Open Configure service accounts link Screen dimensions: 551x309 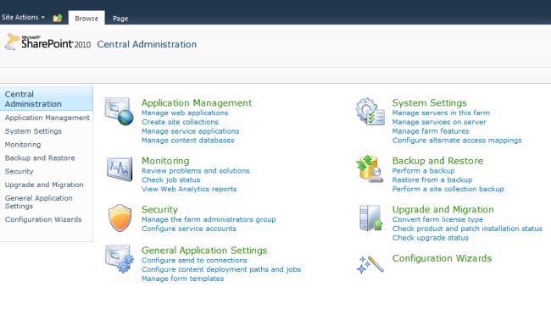click(189, 229)
